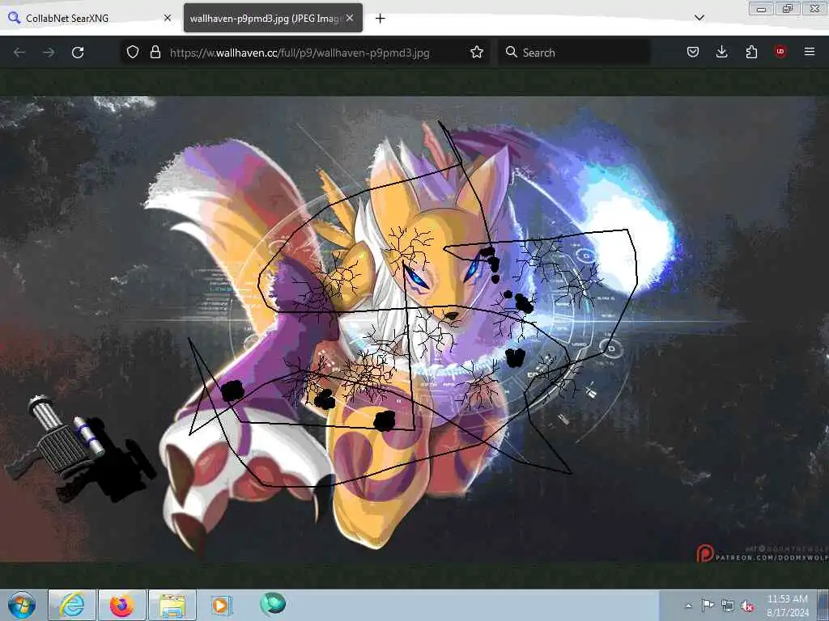Switch to Firefox in the taskbar
829x621 pixels.
pos(122,605)
